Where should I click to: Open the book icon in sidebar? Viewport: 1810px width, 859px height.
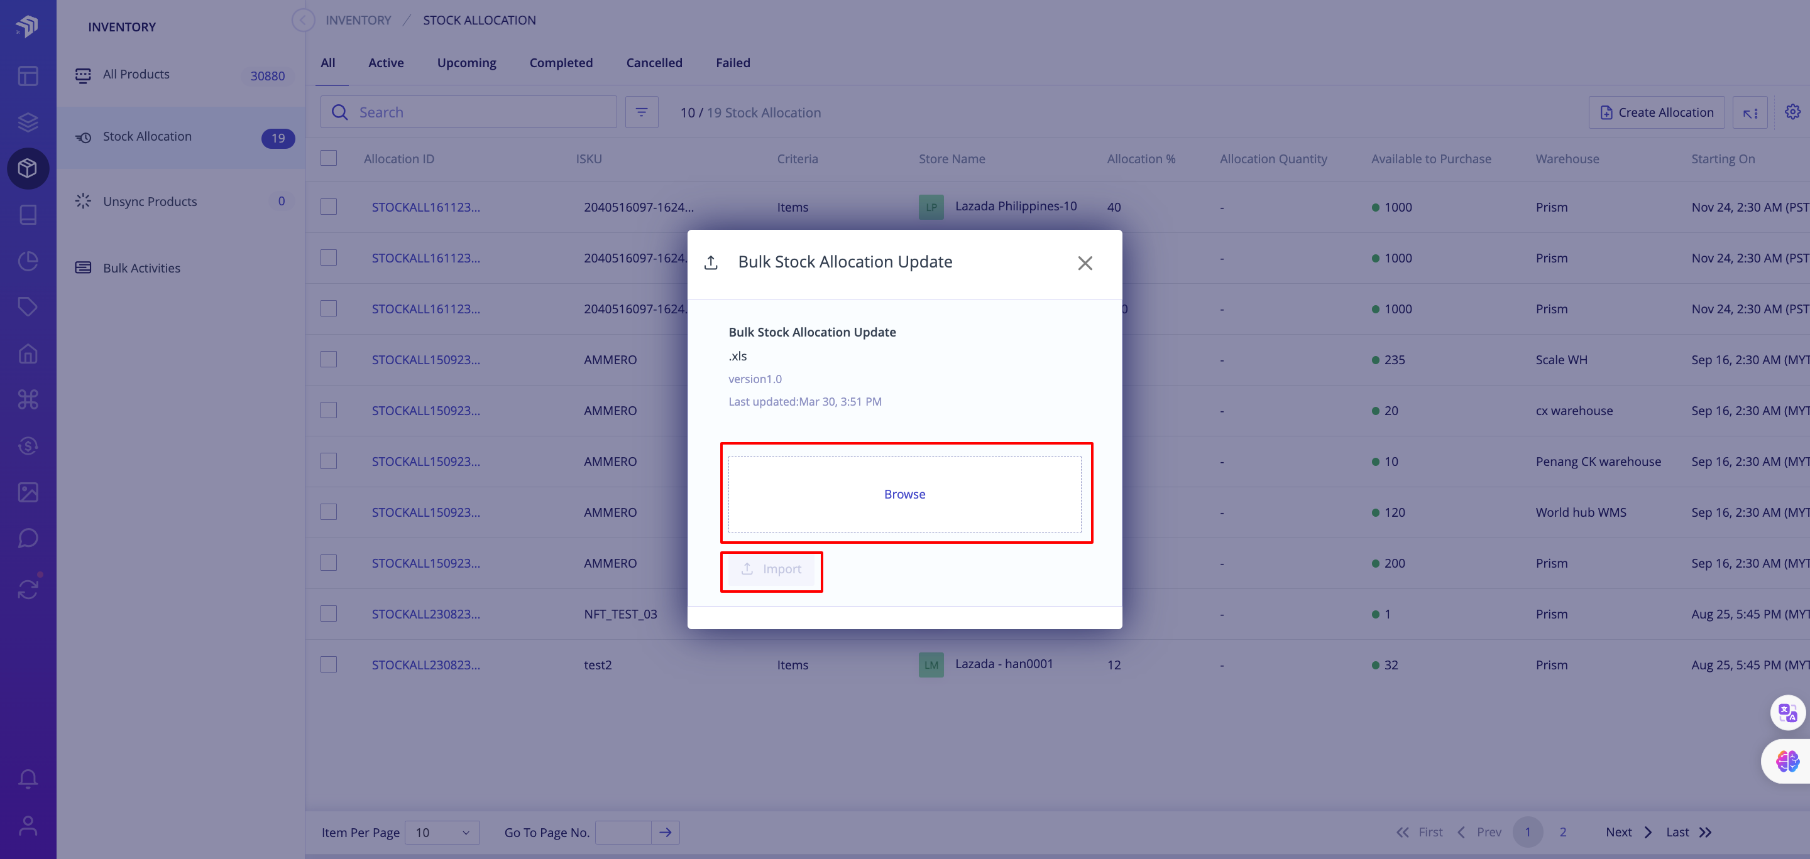tap(28, 215)
